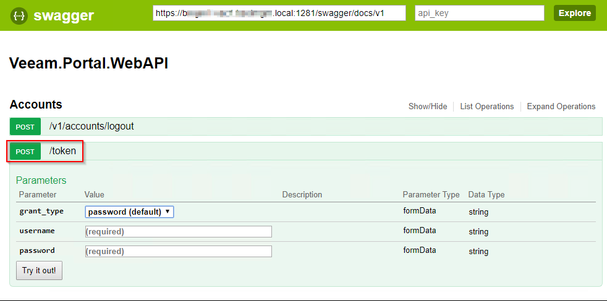Click the Parameters heading

click(x=41, y=181)
